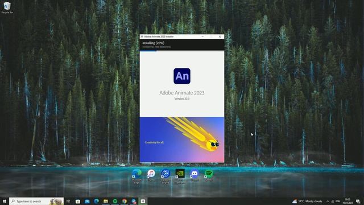The image size is (364, 205).
Task: Open Microsoft Edge from the taskbar
Action: coord(96,201)
